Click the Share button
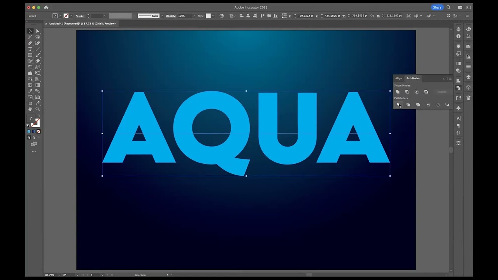This screenshot has height=280, width=498. (437, 7)
